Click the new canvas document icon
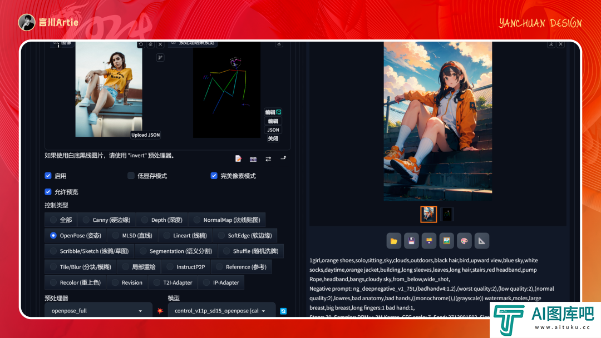The width and height of the screenshot is (601, 338). (x=238, y=158)
